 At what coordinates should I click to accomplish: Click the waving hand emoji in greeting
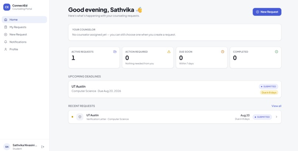coord(139,10)
